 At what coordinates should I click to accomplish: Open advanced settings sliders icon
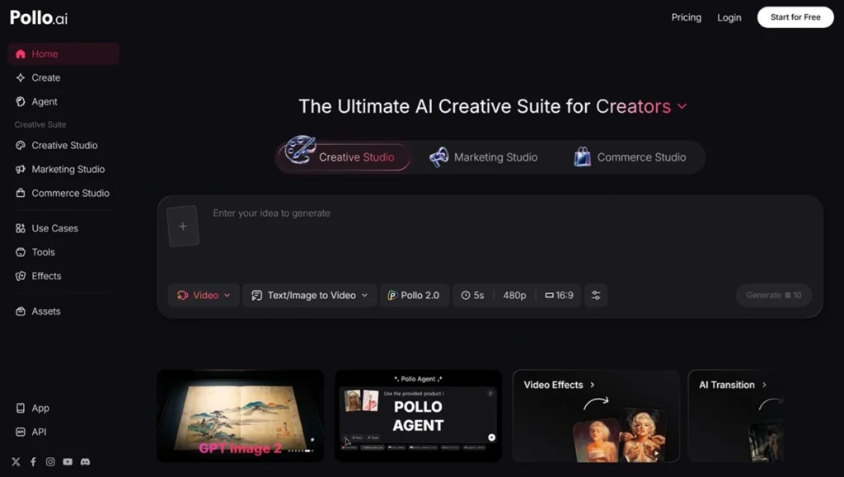(596, 295)
